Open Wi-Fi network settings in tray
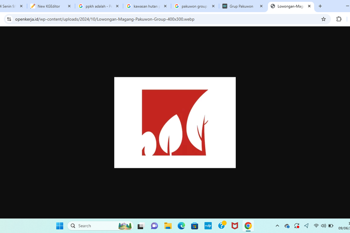Image resolution: width=350 pixels, height=233 pixels. (x=316, y=226)
